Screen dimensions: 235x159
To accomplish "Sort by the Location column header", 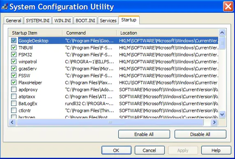I will [167, 33].
